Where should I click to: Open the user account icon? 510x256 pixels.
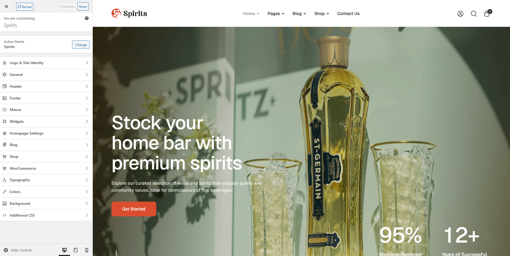pos(460,14)
